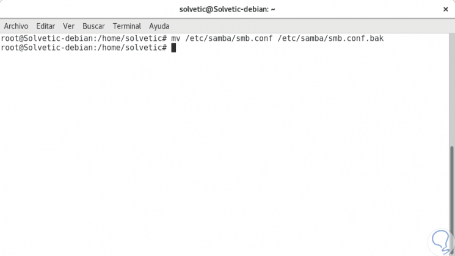Open the Archivo menu
Image resolution: width=455 pixels, height=256 pixels.
pyautogui.click(x=16, y=26)
